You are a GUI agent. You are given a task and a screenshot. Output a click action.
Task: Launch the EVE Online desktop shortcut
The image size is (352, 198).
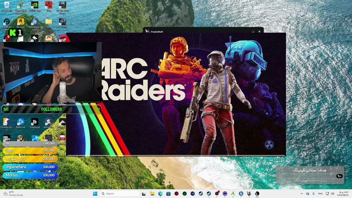(62, 23)
